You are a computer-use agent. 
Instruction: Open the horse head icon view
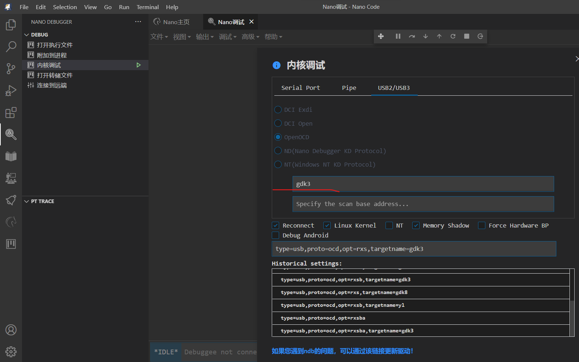(x=11, y=222)
